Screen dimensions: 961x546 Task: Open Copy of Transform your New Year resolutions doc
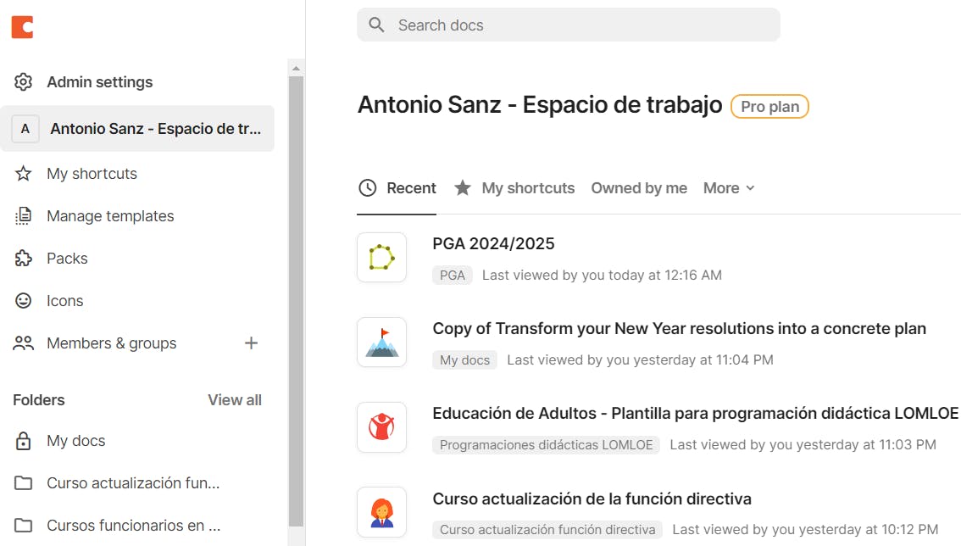(679, 328)
